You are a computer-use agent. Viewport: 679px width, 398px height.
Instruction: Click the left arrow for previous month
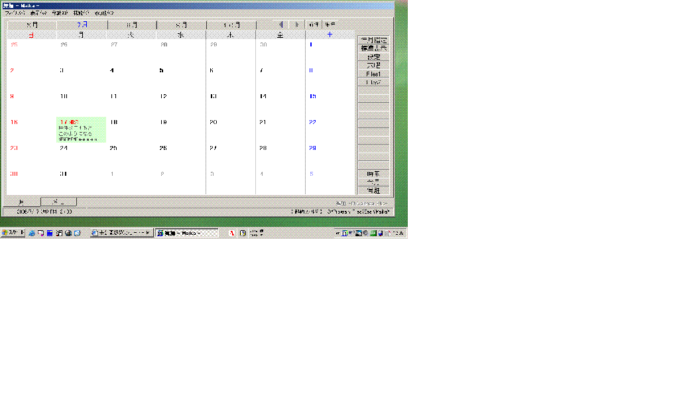click(281, 25)
